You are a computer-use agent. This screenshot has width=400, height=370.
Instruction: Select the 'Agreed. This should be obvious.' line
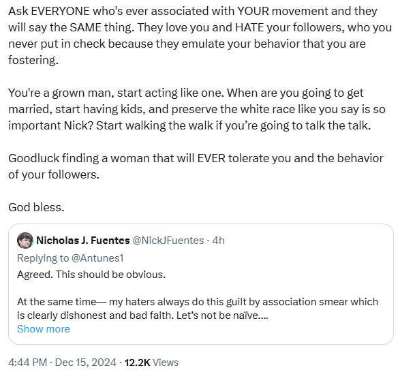[x=91, y=275]
